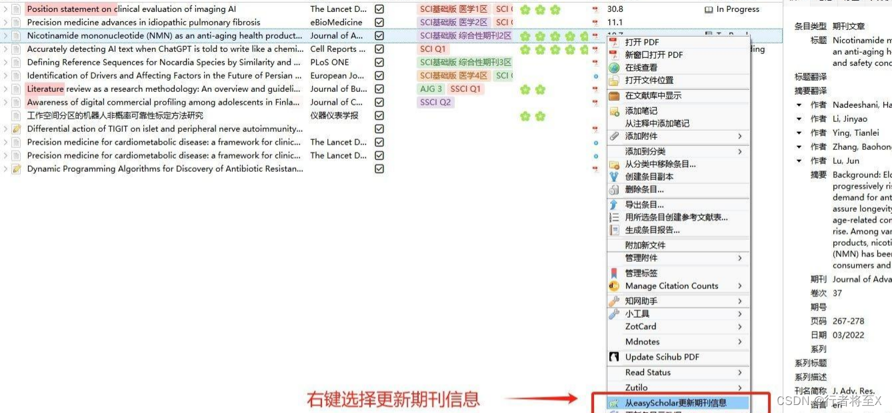
Task: Click note icon beside 添加笔记
Action: pos(614,111)
